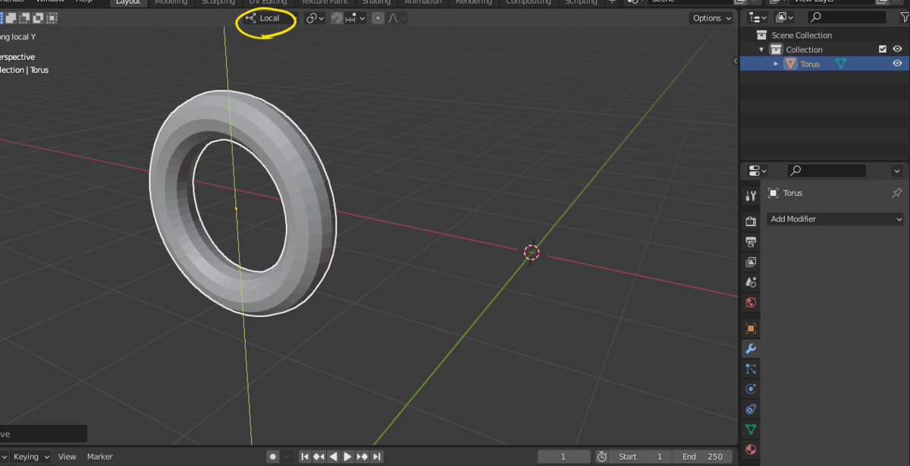
Task: Toggle snapping magnet
Action: tap(337, 18)
